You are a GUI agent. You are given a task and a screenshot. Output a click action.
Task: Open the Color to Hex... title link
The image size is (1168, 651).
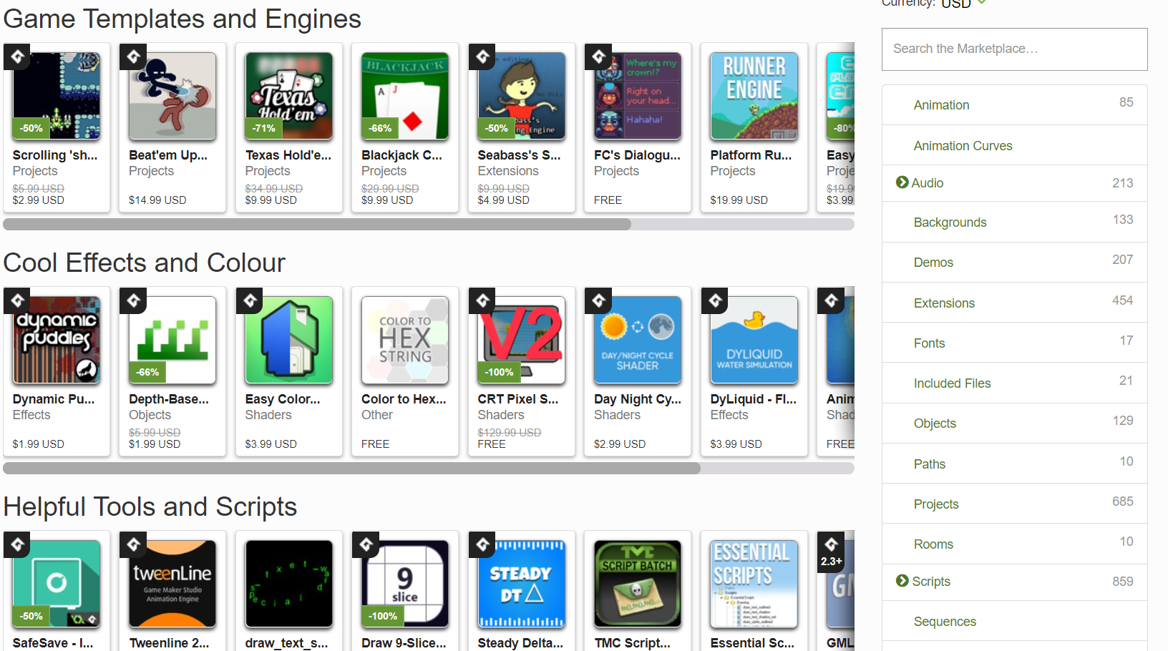[404, 399]
